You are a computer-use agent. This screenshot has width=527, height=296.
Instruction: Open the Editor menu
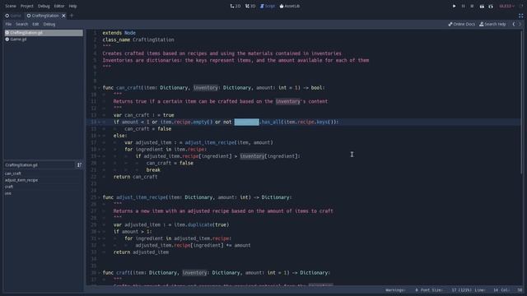pos(59,6)
